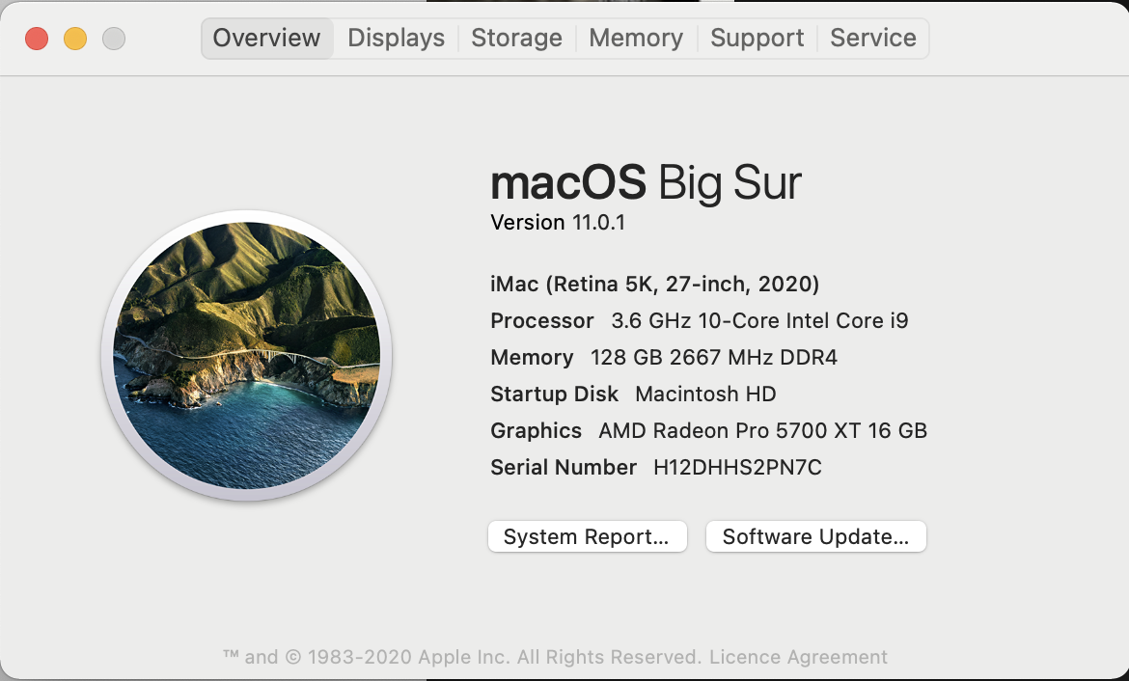Screen dimensions: 1129x681
Task: Click the iMac Retina 5K model name
Action: tap(653, 284)
